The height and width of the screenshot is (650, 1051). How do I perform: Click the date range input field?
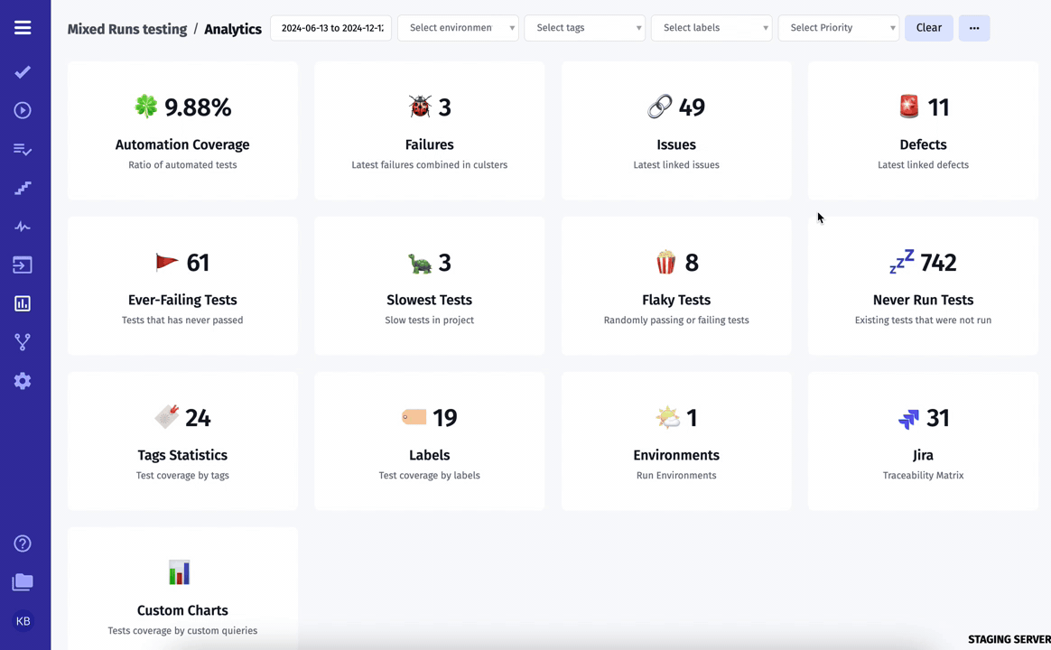(x=331, y=28)
